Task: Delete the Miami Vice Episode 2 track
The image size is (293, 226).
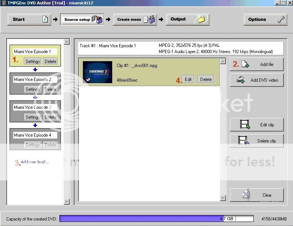Action: 50,89
